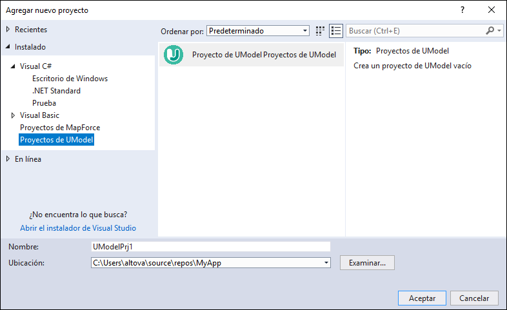Open the Visual Studio installer link

[x=78, y=228]
